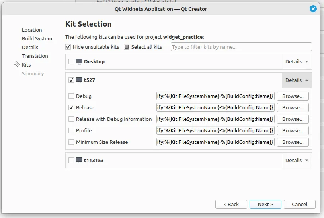Click the Release build path field
The height and width of the screenshot is (218, 324).
(215, 107)
